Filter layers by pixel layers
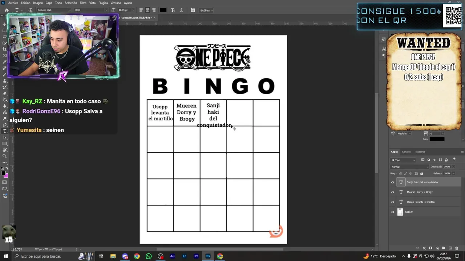The width and height of the screenshot is (465, 261). click(x=422, y=160)
